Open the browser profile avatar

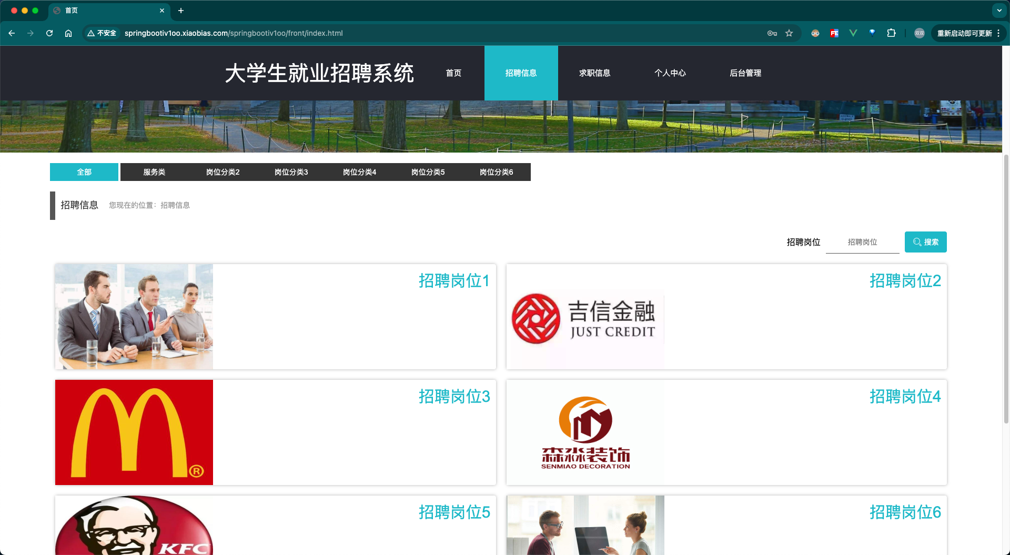pos(920,33)
